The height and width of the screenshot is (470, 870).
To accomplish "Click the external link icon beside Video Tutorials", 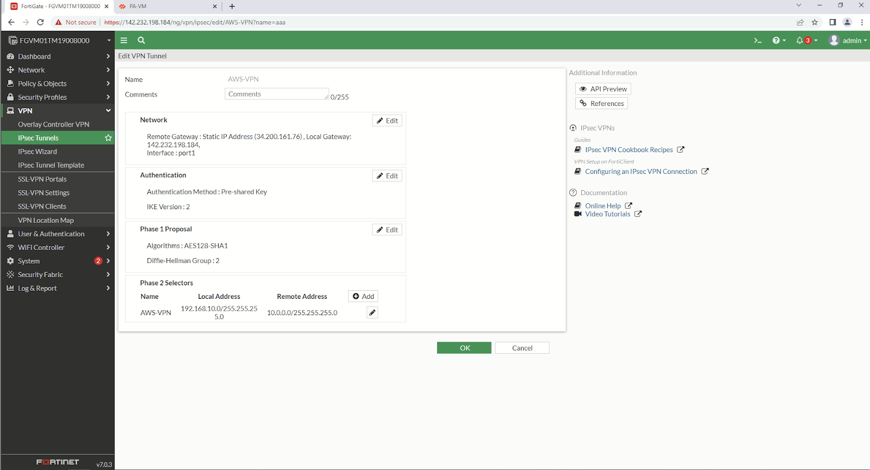I will 638,214.
